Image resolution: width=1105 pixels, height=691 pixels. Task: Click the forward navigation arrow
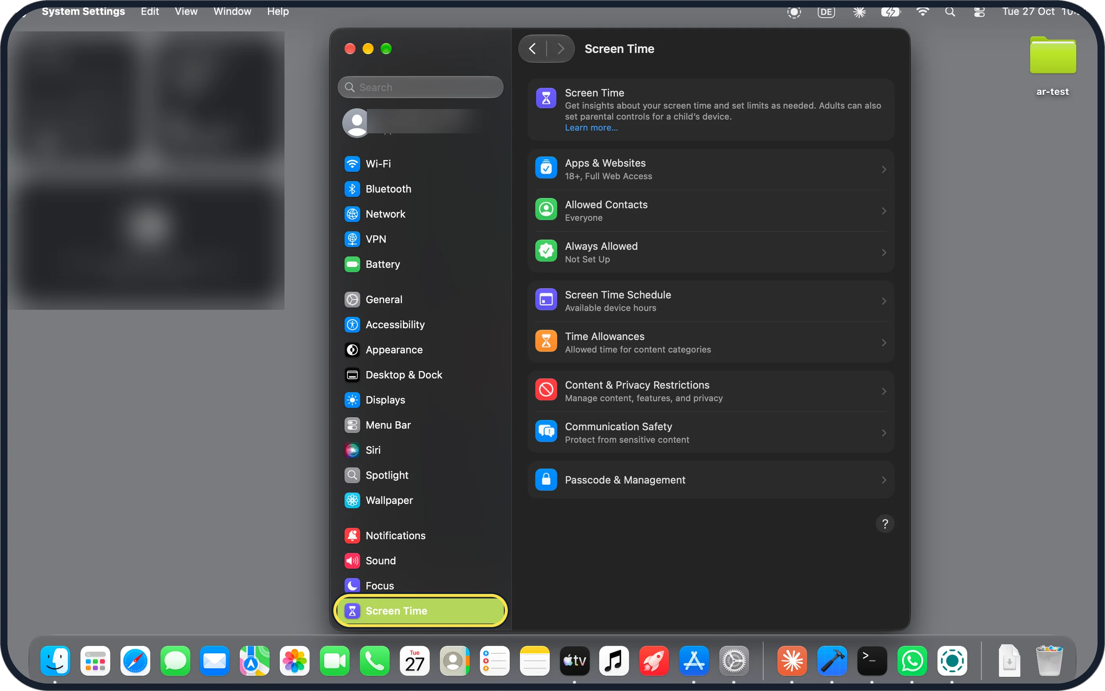(x=560, y=49)
